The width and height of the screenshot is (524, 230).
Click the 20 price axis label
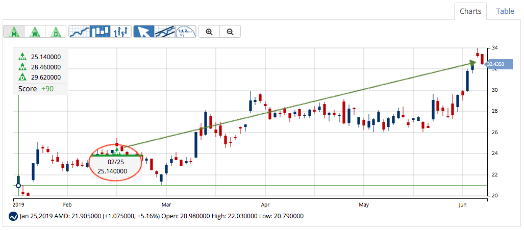(494, 196)
